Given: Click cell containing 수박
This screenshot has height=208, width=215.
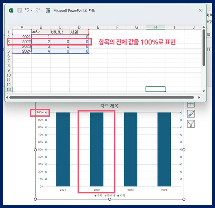Looking at the screenshot, I should 41,32.
